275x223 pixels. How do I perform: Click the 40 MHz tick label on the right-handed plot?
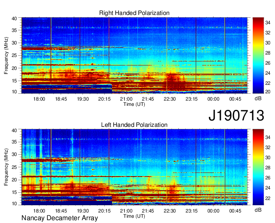[x=14, y=19]
